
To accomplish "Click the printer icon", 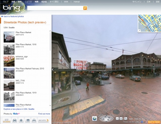I will (x=34, y=120).
